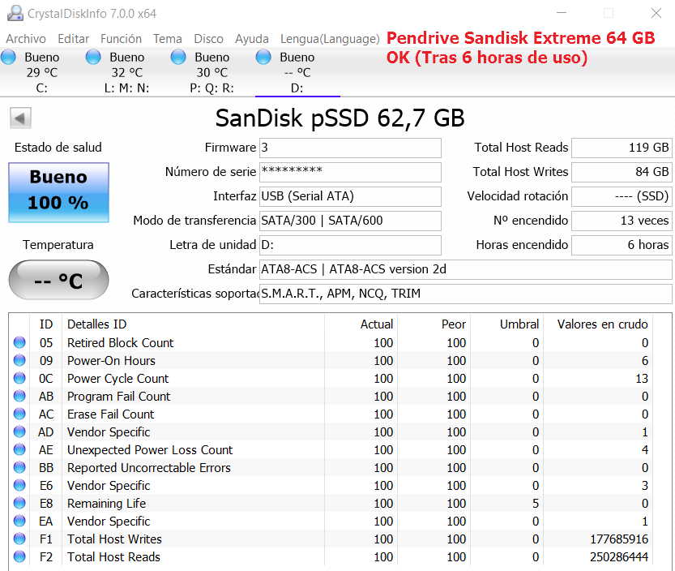The height and width of the screenshot is (571, 675).
Task: Select the Unexpected Power Loss Count row text
Action: click(150, 450)
